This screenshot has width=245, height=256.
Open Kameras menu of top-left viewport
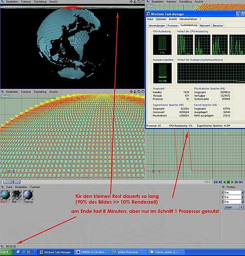26,2
